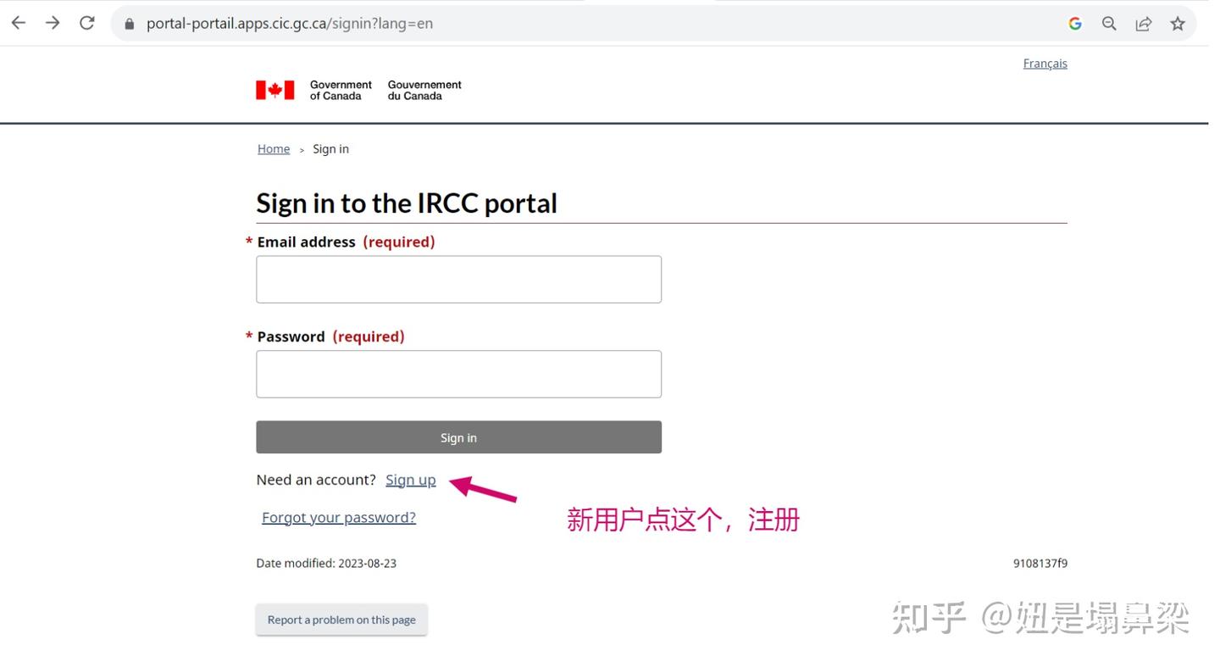Click the browser back arrow
Screen dimensions: 1220x667
pyautogui.click(x=18, y=23)
